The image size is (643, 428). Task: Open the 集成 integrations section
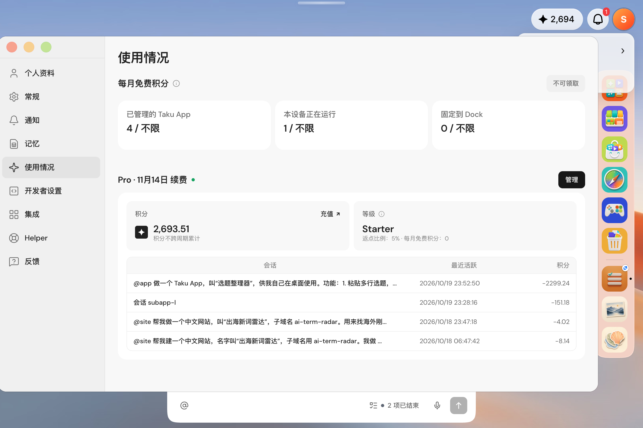click(51, 214)
